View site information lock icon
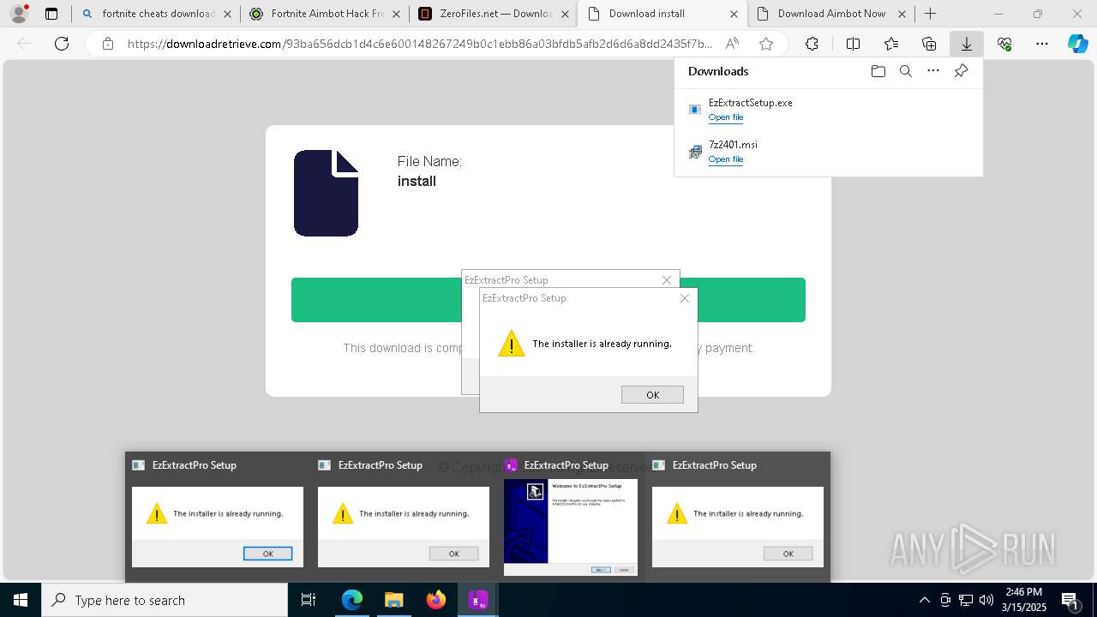 [x=108, y=44]
